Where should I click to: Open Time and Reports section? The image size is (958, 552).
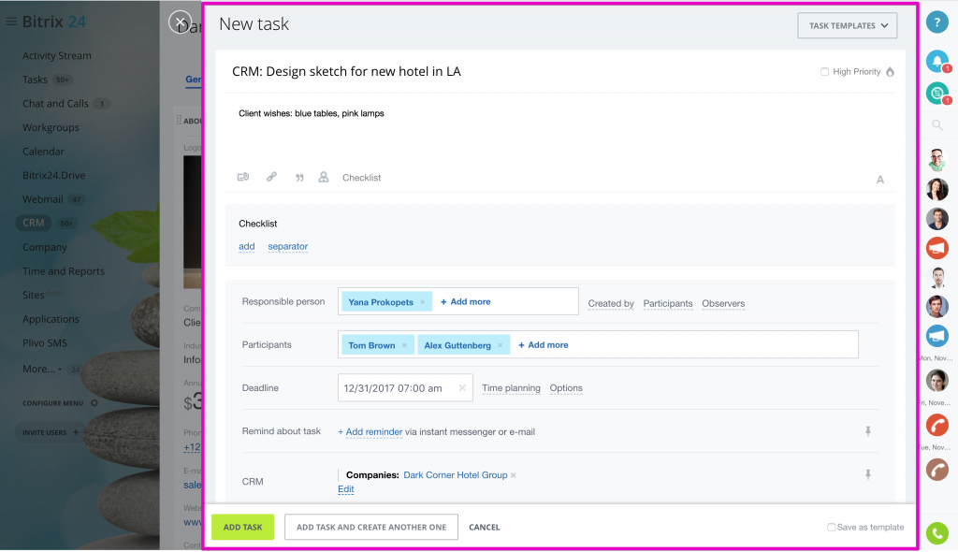pos(64,270)
